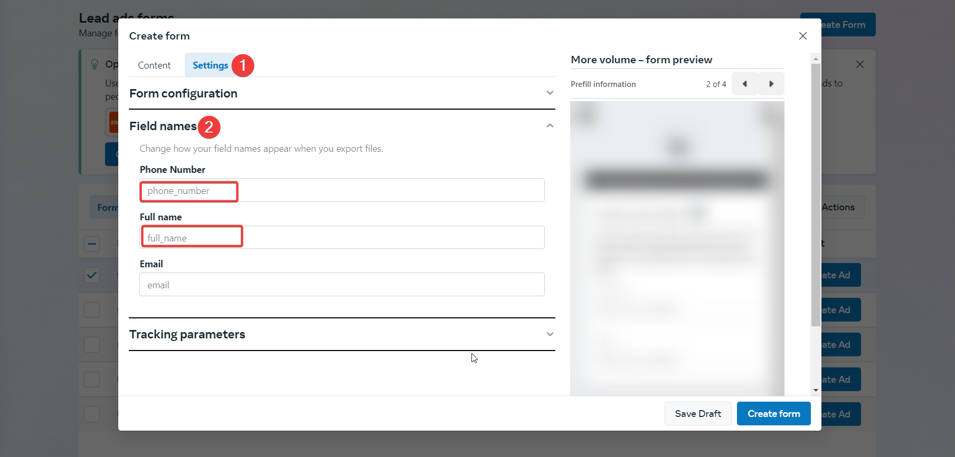
Task: Close the Create form dialog
Action: pos(802,36)
